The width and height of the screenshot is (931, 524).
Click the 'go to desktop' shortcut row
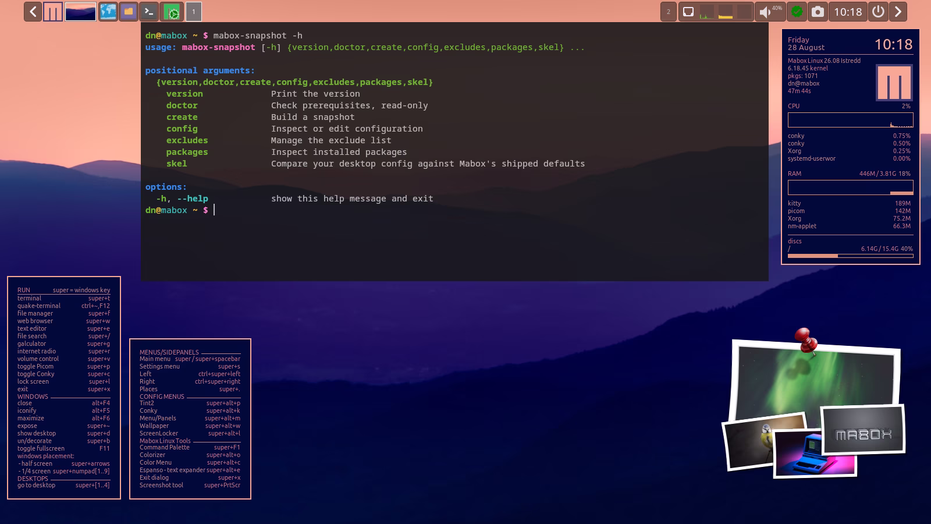point(63,485)
